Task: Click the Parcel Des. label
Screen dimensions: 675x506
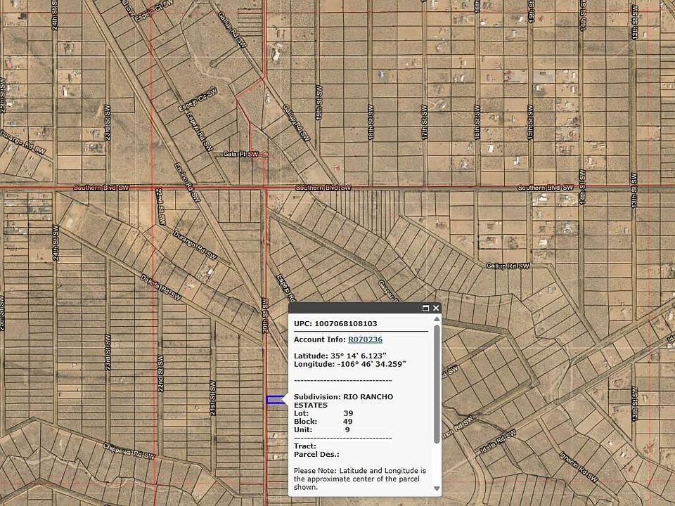Action: 316,455
